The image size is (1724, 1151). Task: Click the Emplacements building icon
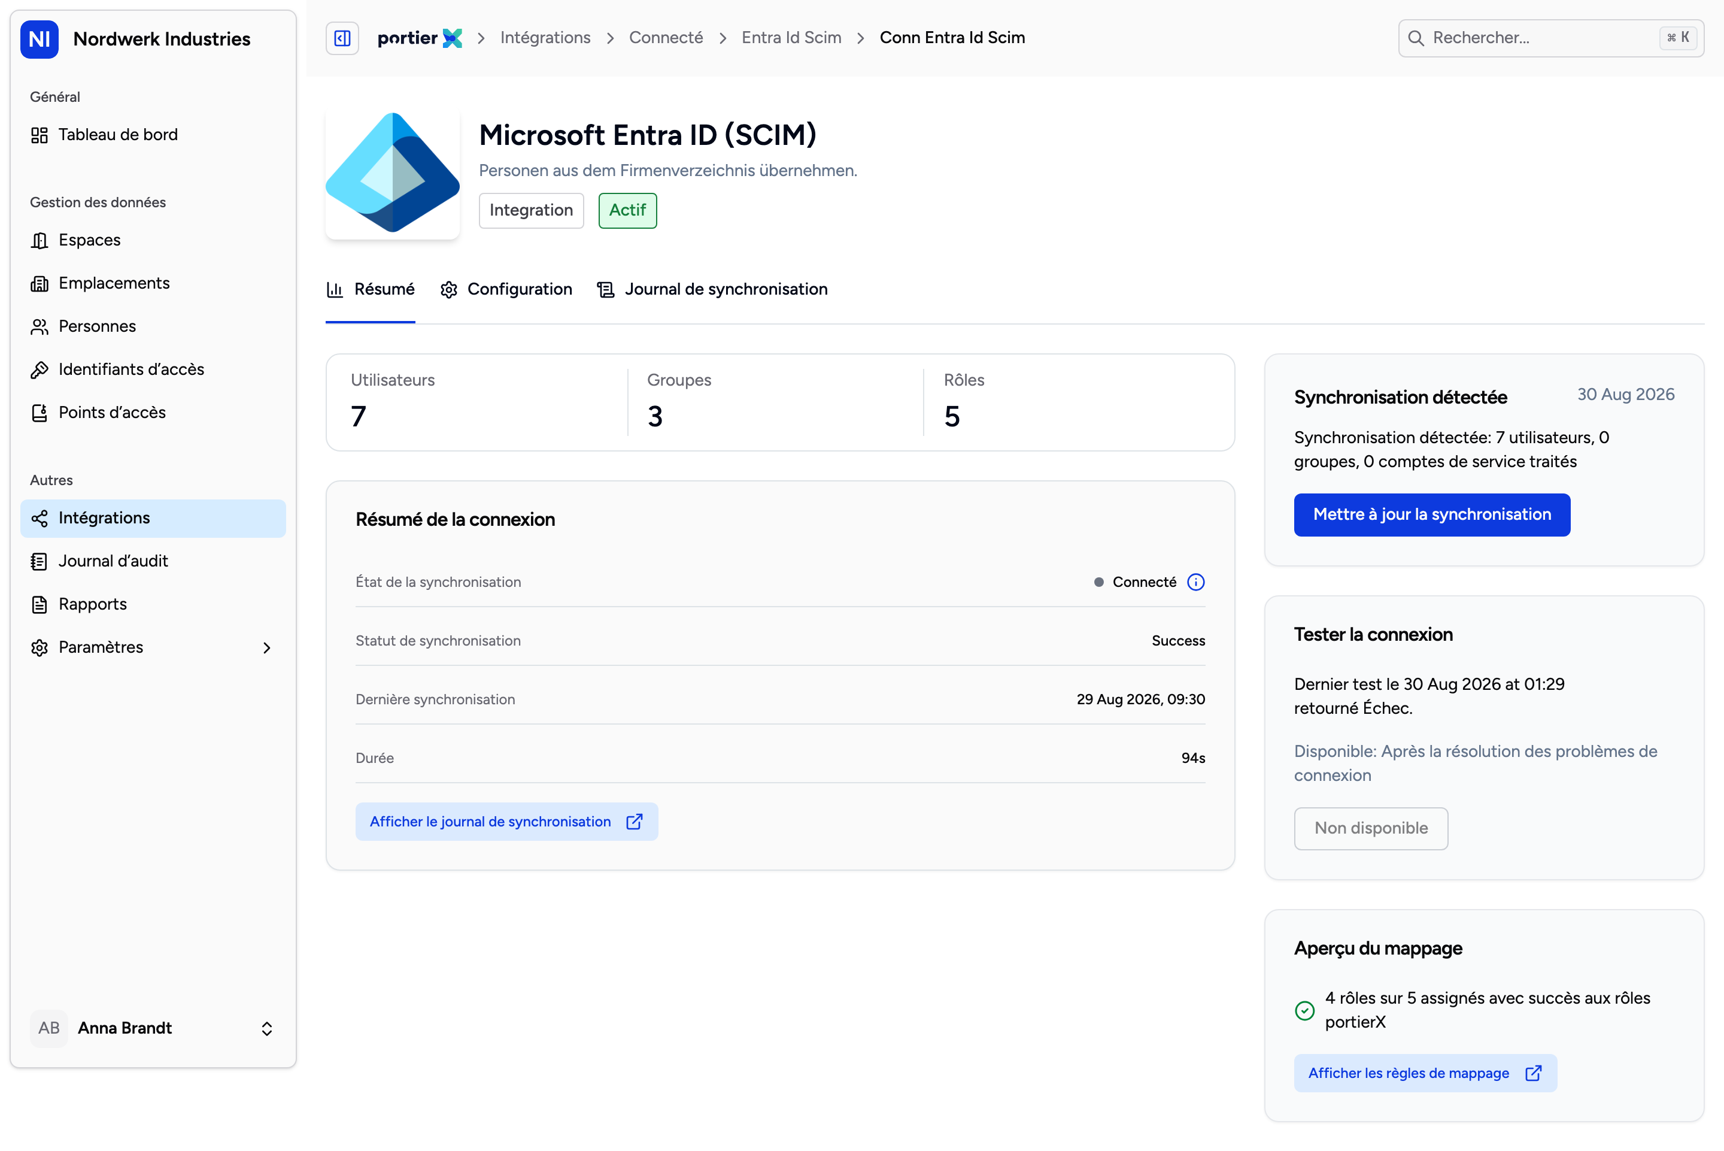pyautogui.click(x=40, y=284)
